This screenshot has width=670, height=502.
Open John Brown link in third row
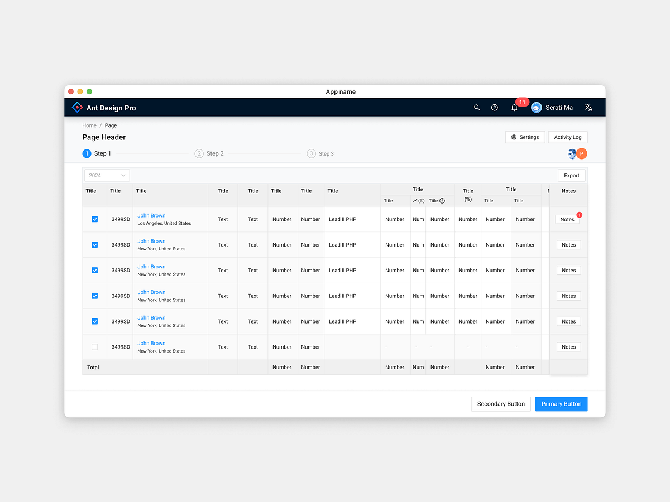(151, 267)
